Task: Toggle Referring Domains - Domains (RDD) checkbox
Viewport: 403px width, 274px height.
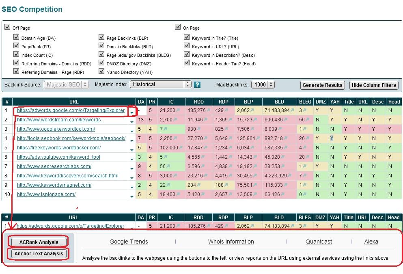Action: point(16,63)
